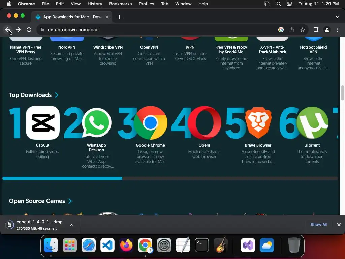Open Spotlight search in menu bar
This screenshot has height=259, width=345.
click(x=279, y=4)
